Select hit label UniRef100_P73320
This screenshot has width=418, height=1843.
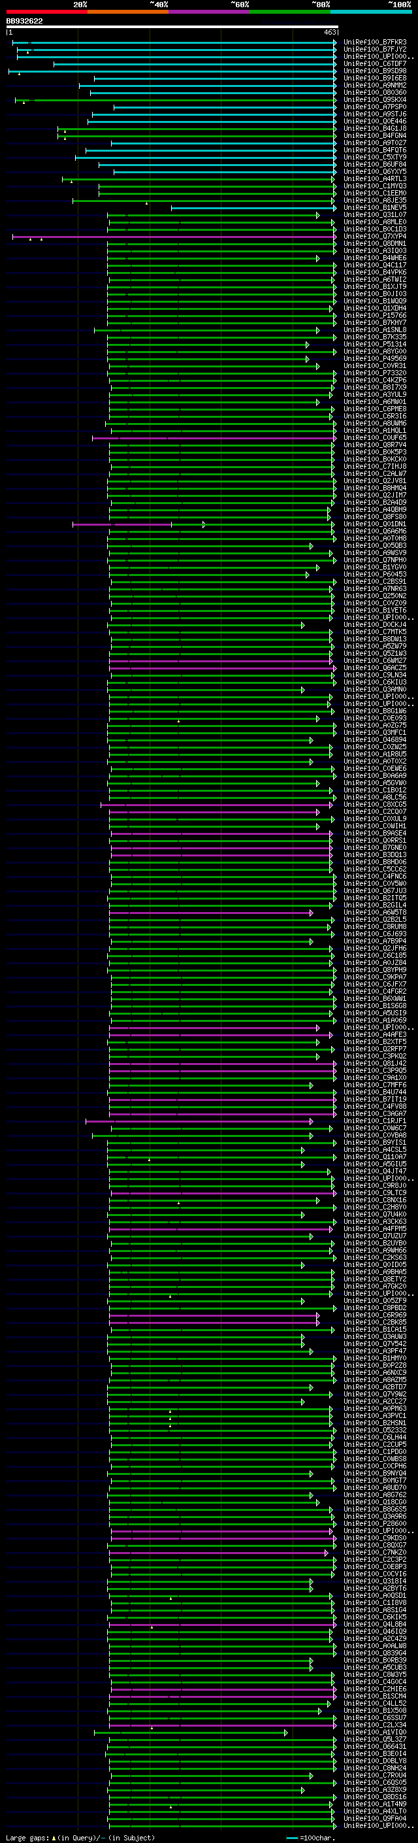[x=375, y=373]
